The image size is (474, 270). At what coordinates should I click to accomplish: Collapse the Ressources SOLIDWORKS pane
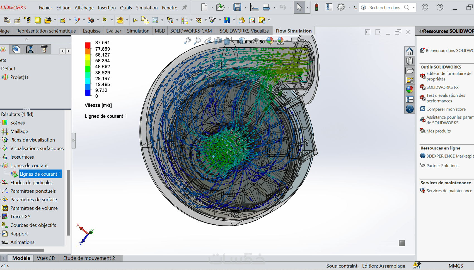tap(421, 31)
